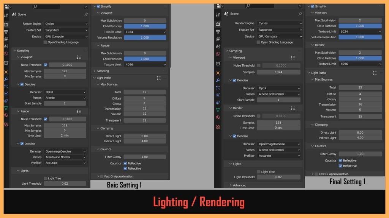This screenshot has width=389, height=218.
Task: Open Viewport Texture Limit 1024 dropdown, Basic Setting panel
Action: point(145,32)
